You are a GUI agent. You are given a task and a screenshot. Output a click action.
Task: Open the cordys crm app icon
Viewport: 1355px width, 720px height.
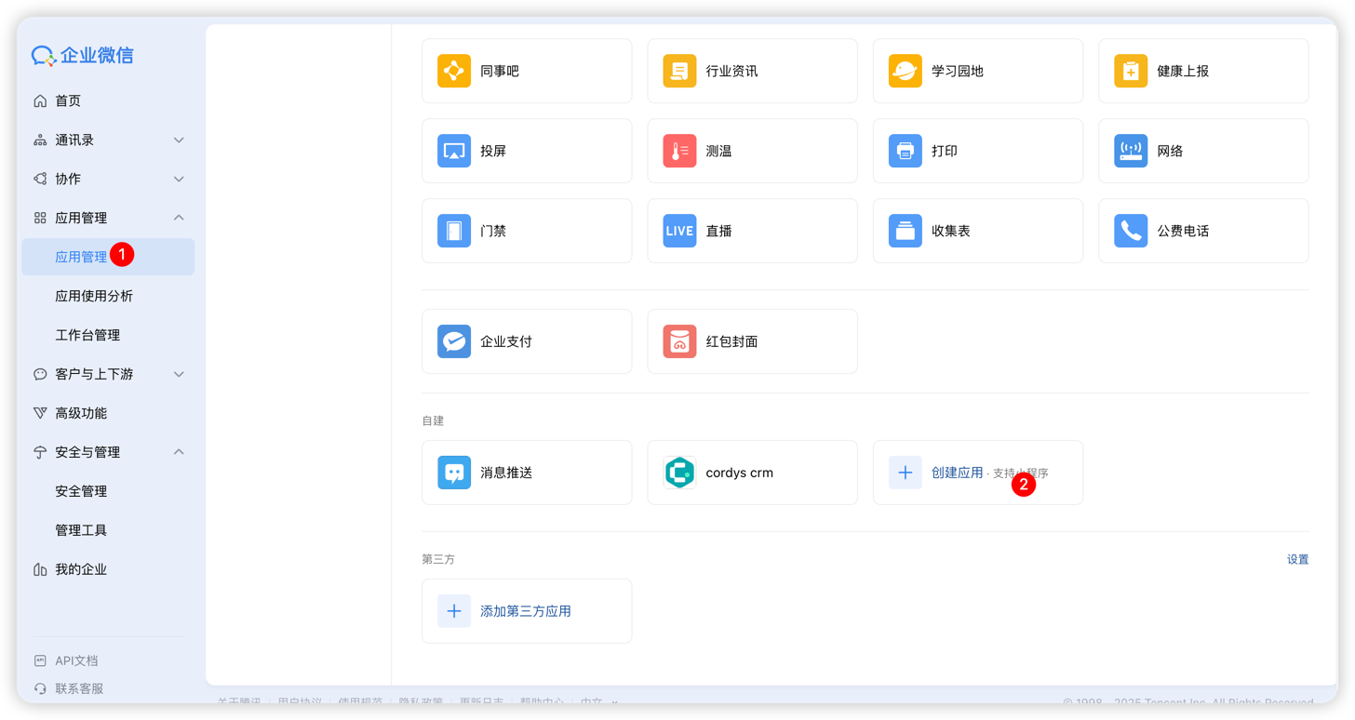[679, 473]
